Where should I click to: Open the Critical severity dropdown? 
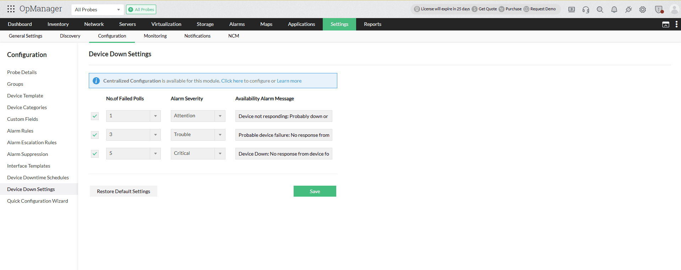tap(198, 153)
